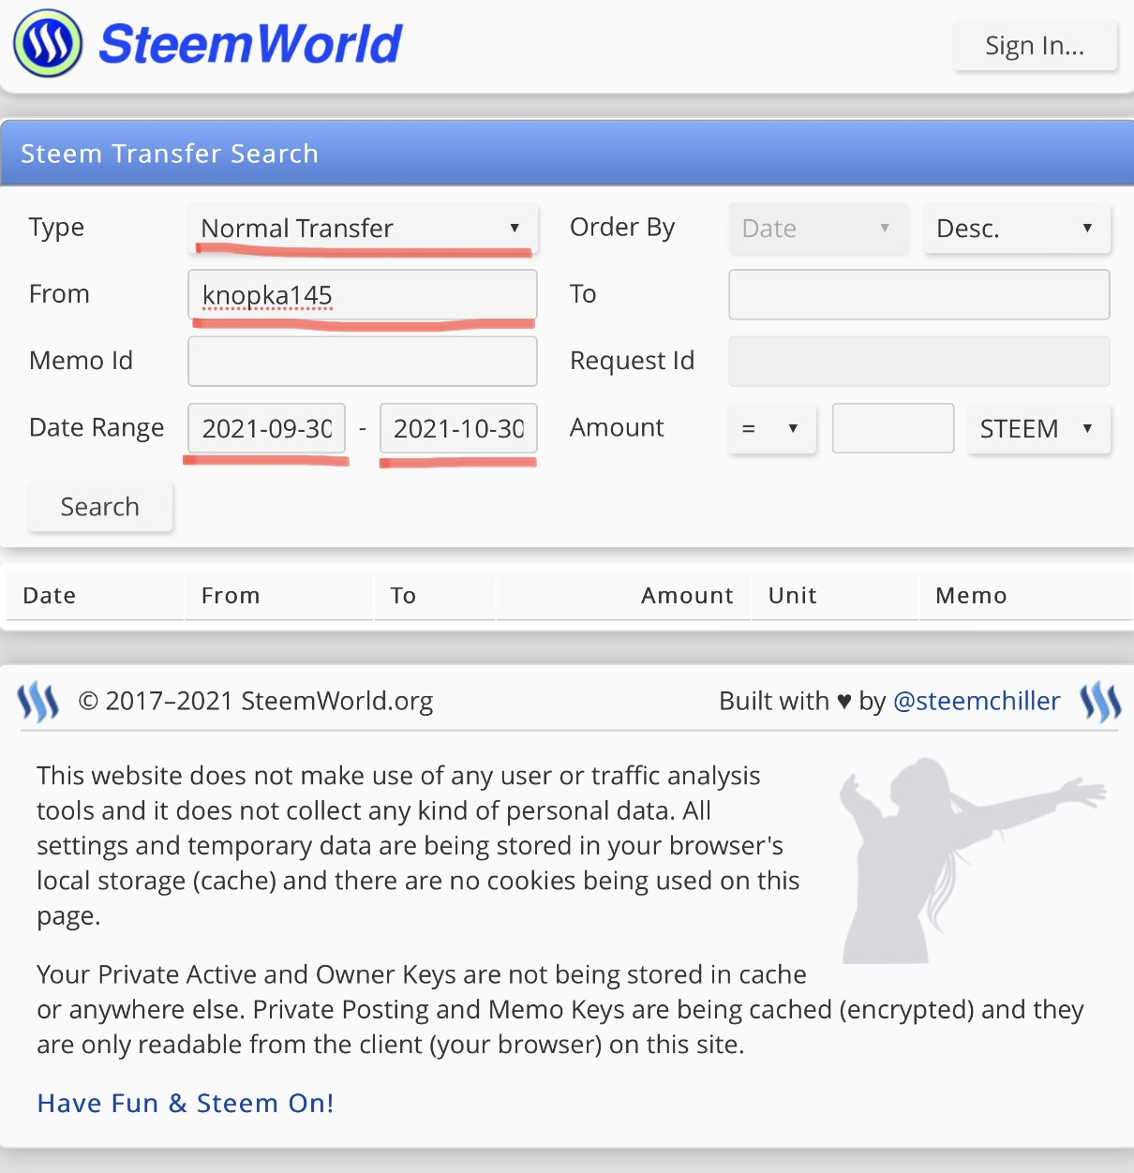The width and height of the screenshot is (1134, 1173).
Task: Open the STEEM currency unit dropdown
Action: pyautogui.click(x=1038, y=428)
